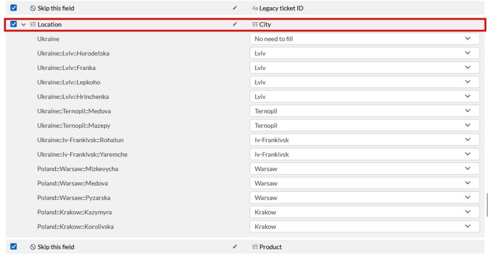Collapse the Location field mapping
The height and width of the screenshot is (255, 494).
tap(23, 25)
